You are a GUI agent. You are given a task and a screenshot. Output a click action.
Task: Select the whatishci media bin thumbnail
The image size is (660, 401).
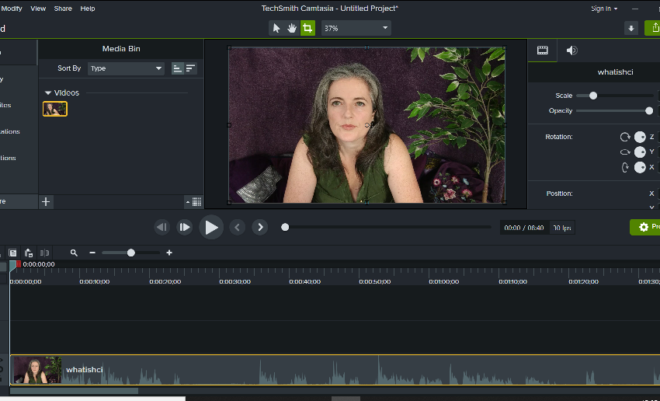click(55, 109)
